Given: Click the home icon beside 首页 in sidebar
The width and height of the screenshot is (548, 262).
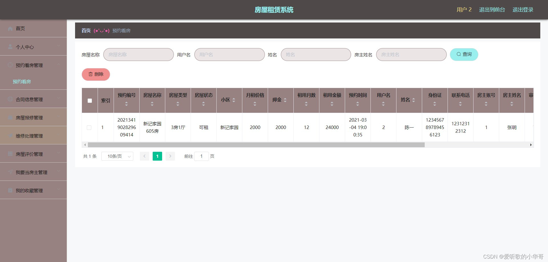Looking at the screenshot, I should pyautogui.click(x=10, y=28).
